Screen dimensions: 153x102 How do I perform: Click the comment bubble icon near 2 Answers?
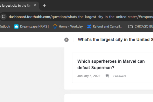[x=107, y=76]
